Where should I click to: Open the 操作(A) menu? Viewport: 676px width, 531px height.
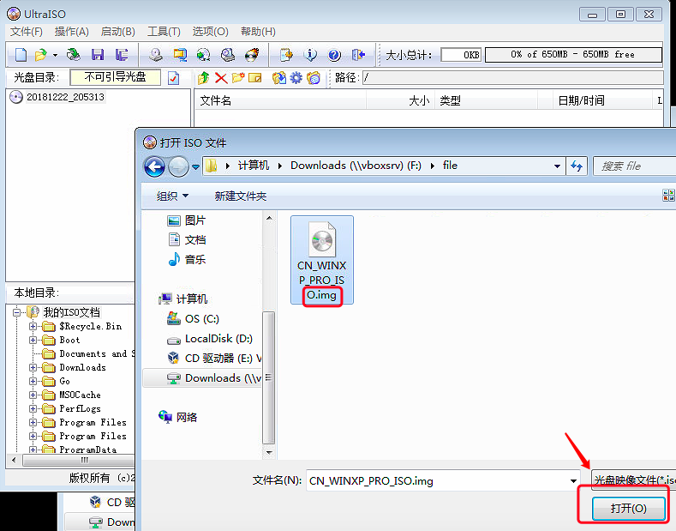point(72,32)
